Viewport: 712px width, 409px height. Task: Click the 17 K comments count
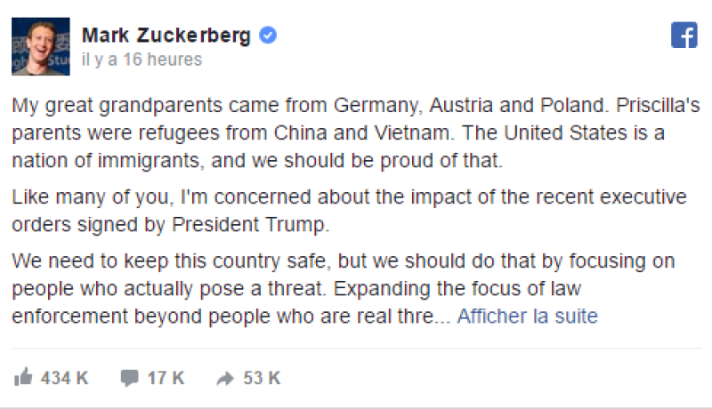pyautogui.click(x=166, y=378)
